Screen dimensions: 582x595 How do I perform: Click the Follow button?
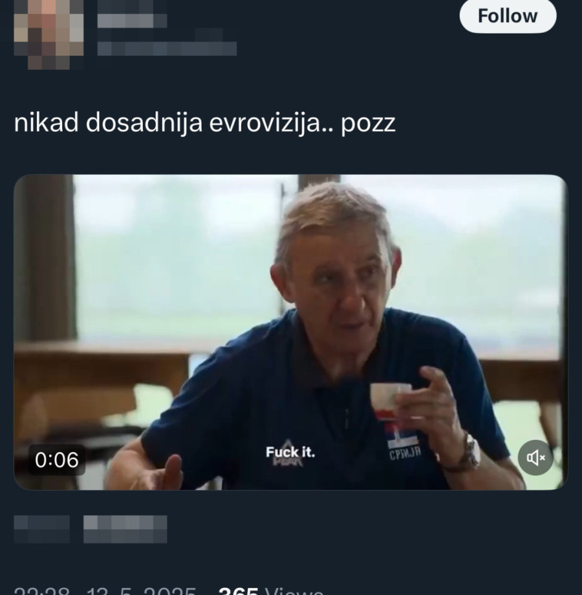508,16
